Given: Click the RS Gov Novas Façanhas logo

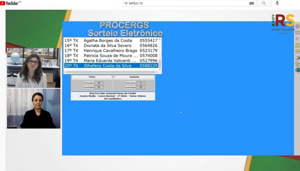Looking at the screenshot, I should tap(283, 24).
